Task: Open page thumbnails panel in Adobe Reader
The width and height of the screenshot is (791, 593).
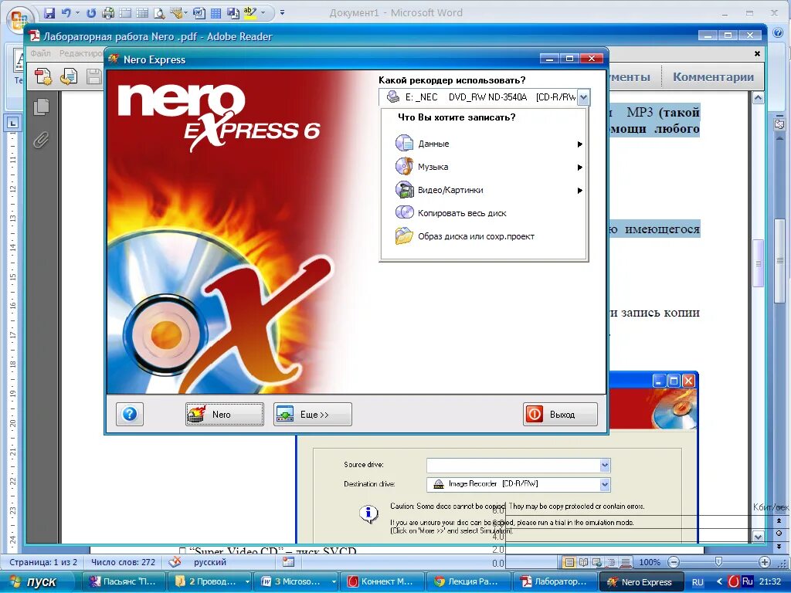Action: tap(42, 107)
